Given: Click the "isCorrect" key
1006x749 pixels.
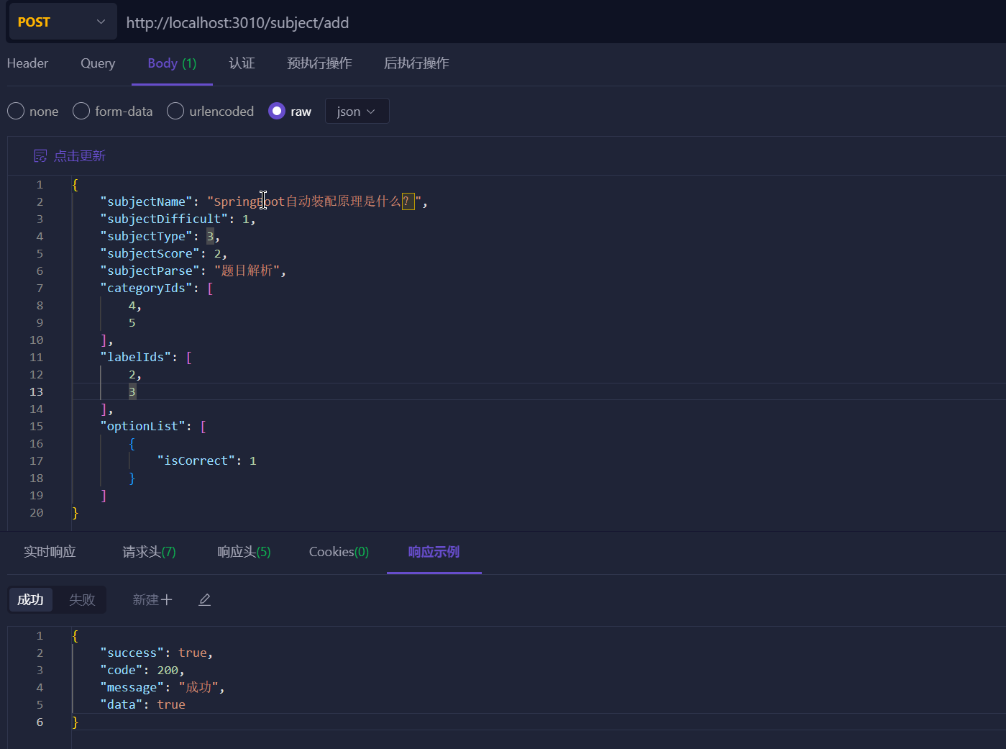Looking at the screenshot, I should point(196,460).
